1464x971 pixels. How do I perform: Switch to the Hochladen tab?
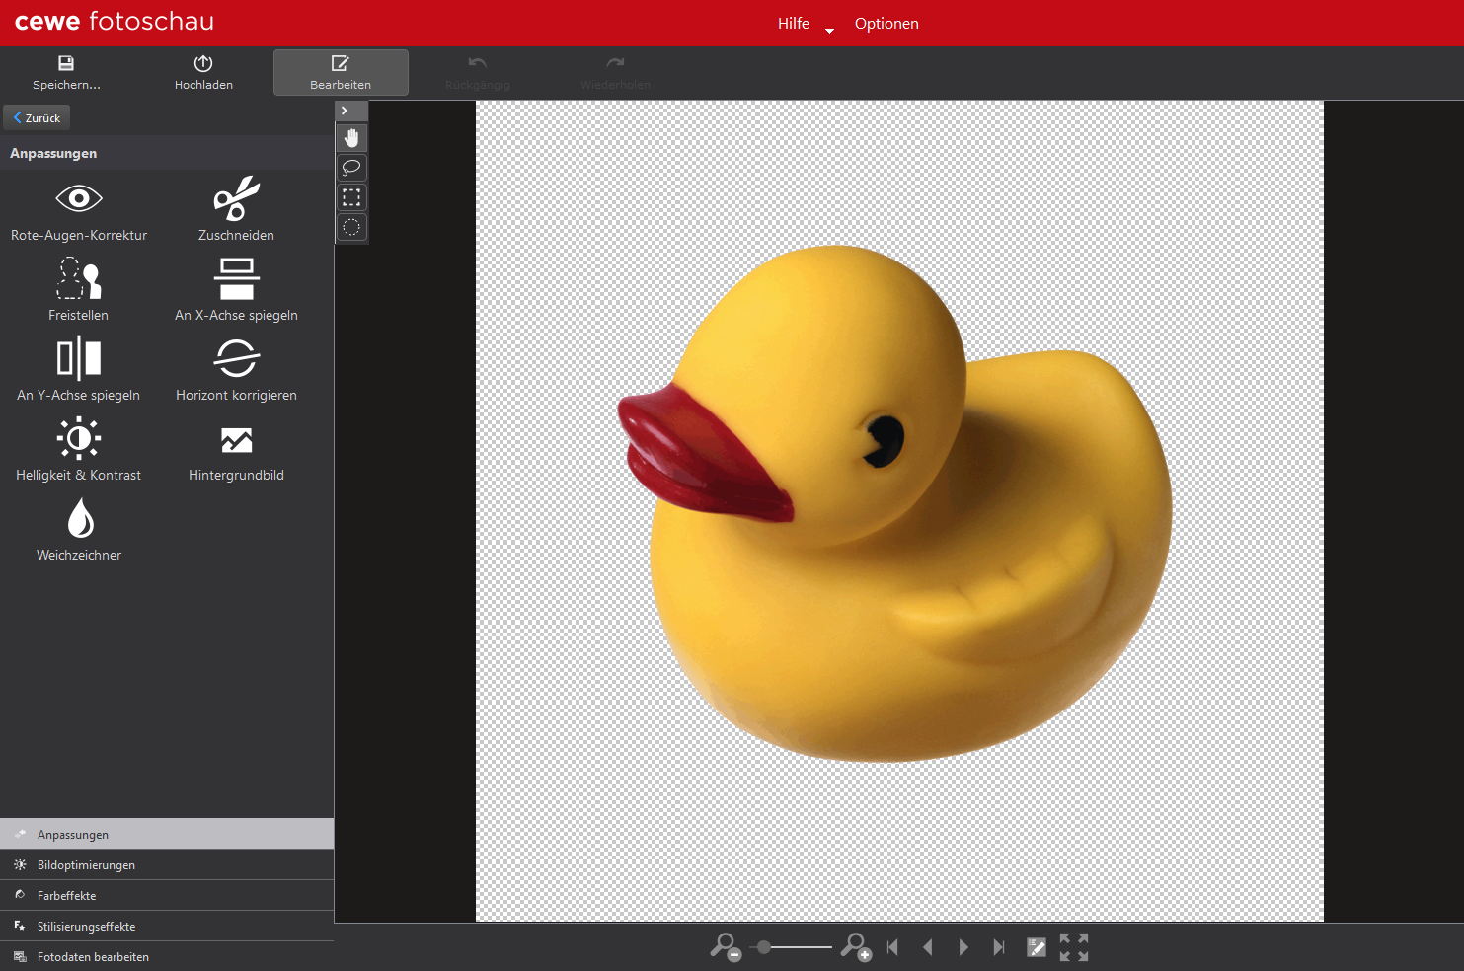[203, 72]
